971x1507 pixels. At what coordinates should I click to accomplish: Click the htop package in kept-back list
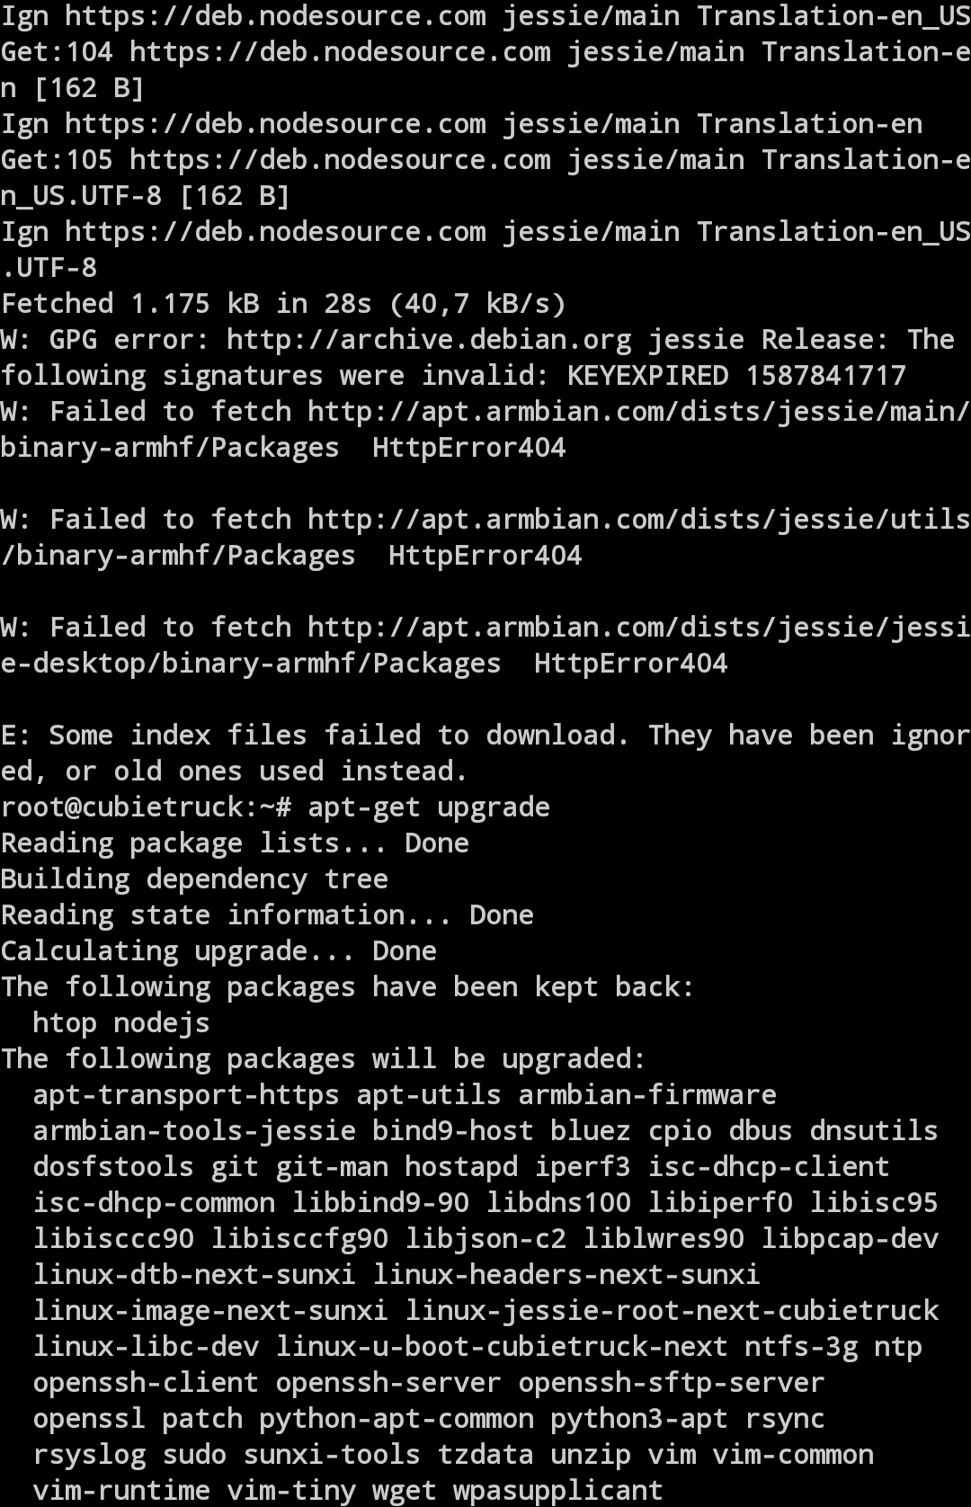coord(65,1023)
